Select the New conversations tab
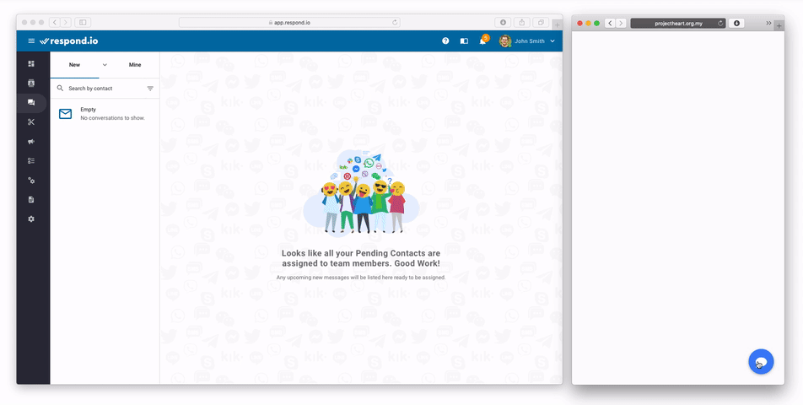Screen dimensions: 803x405 tap(75, 65)
